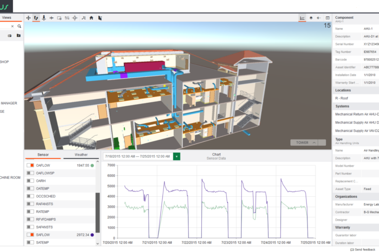The image size is (379, 252).
Task: Select the Sensor tab
Action: pyautogui.click(x=43, y=155)
